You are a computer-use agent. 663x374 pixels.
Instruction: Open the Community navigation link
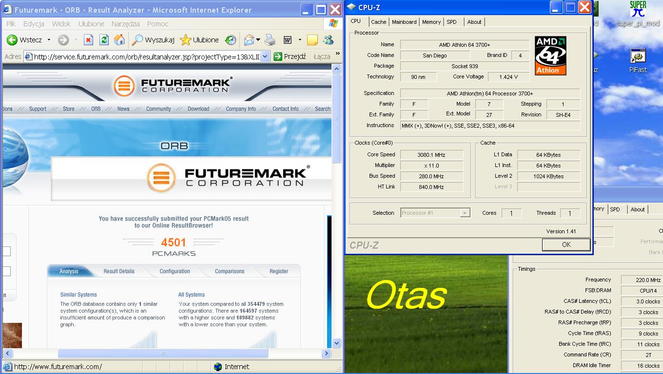158,109
